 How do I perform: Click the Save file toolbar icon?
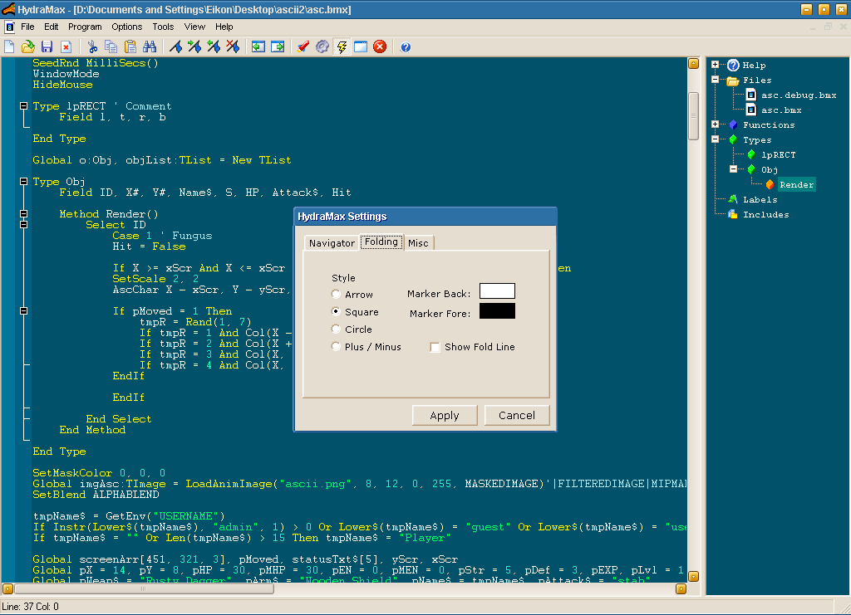47,46
